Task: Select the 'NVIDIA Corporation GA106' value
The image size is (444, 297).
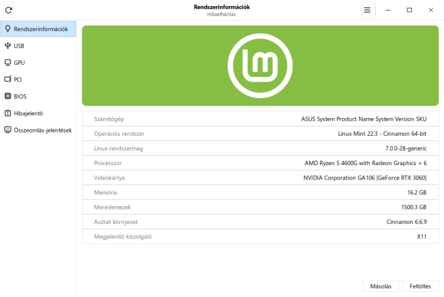Action: pos(365,178)
